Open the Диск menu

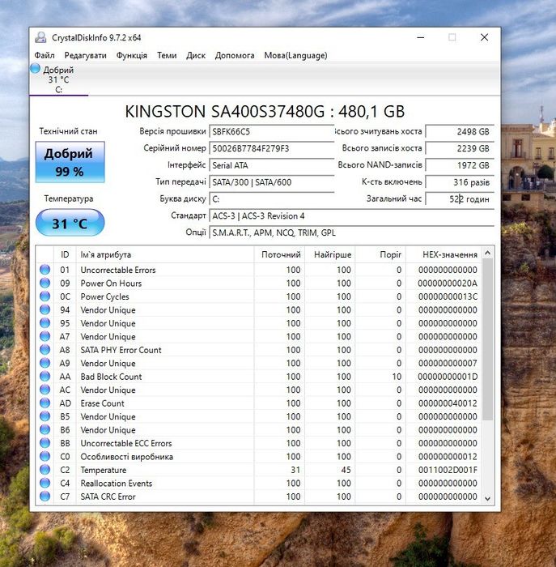(196, 55)
